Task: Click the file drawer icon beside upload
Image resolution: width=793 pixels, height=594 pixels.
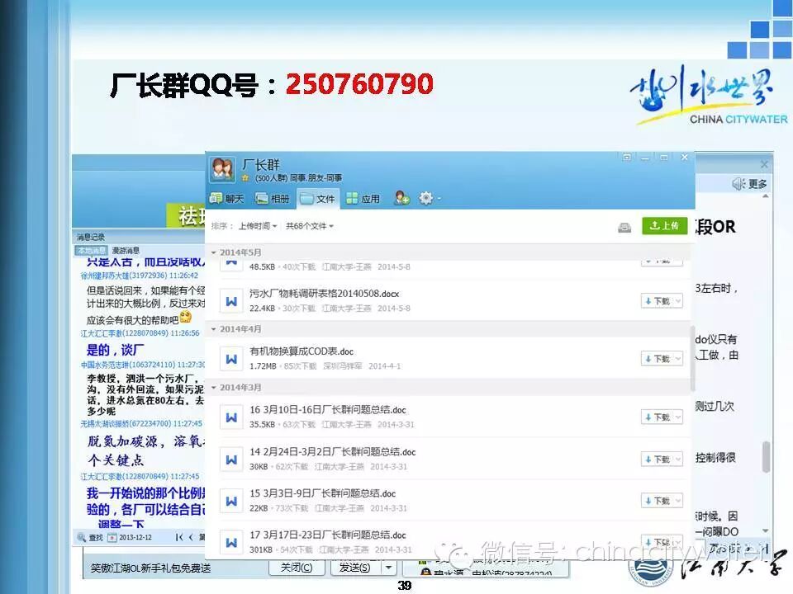Action: pos(624,228)
